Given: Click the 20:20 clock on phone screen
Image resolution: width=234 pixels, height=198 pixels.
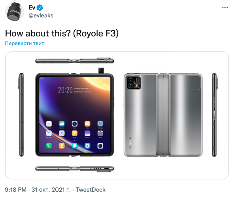Looking at the screenshot, I should 65,90.
